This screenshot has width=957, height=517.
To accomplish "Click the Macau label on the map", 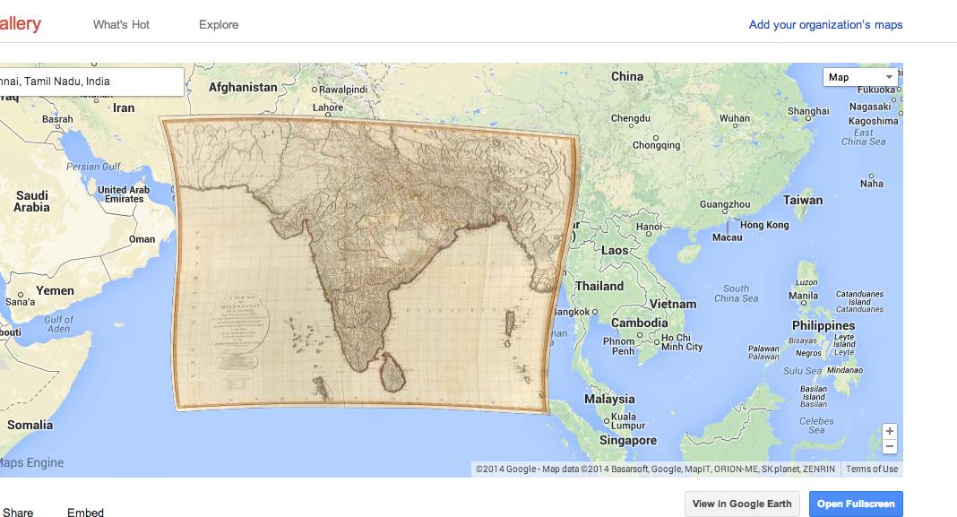I will coord(727,237).
